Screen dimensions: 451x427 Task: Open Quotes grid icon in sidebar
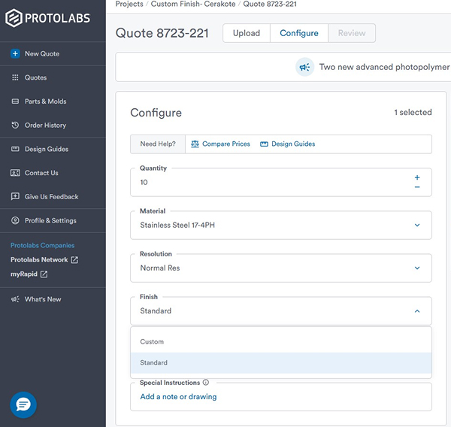pyautogui.click(x=15, y=77)
